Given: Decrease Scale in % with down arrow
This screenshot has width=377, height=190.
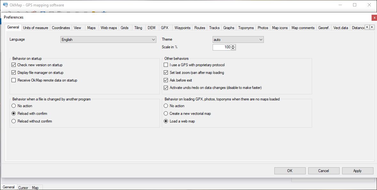Looking at the screenshot, I should (233, 48).
